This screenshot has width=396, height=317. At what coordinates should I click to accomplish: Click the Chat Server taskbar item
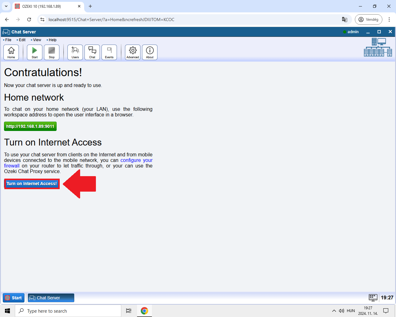[x=51, y=298]
